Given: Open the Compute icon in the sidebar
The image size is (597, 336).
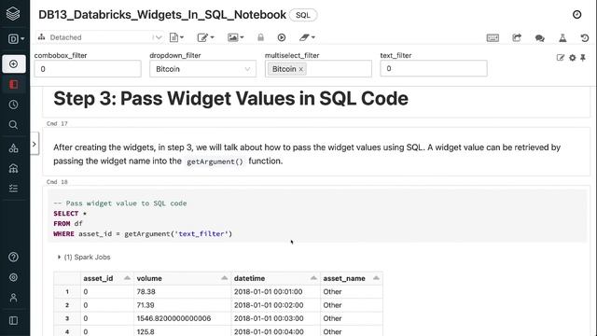Looking at the screenshot, I should click(x=13, y=168).
